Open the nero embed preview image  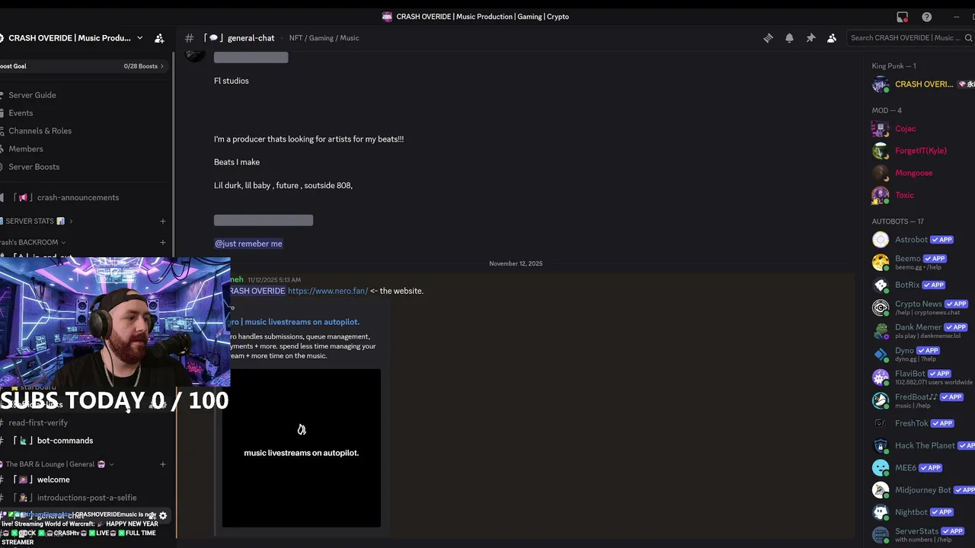302,448
